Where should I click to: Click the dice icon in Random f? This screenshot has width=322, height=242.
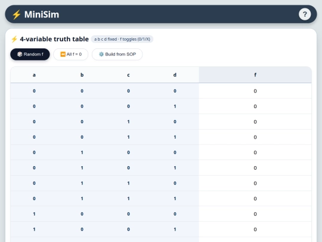coord(20,54)
